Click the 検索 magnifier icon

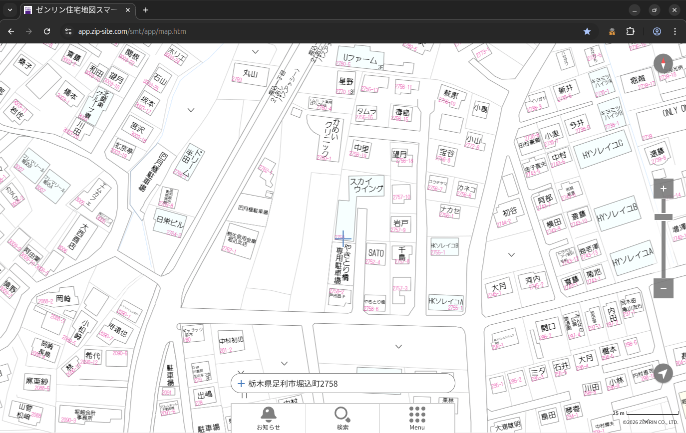[x=343, y=418]
